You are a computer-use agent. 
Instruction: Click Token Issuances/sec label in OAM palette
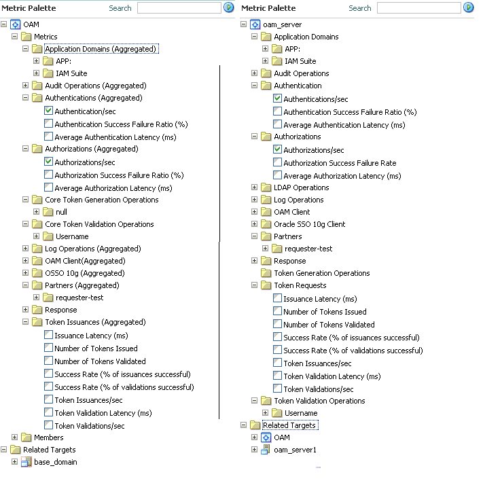point(88,400)
